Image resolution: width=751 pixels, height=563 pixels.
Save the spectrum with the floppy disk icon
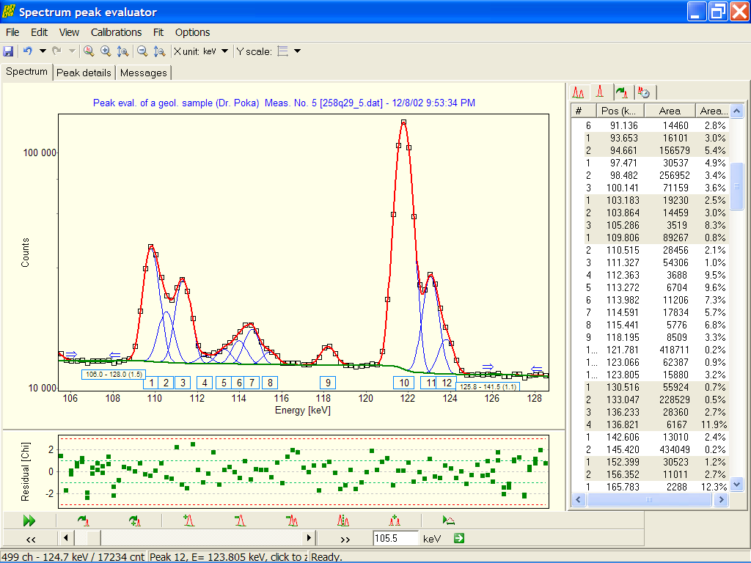(8, 51)
